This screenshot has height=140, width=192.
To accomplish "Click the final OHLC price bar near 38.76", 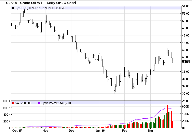I will click(173, 61).
